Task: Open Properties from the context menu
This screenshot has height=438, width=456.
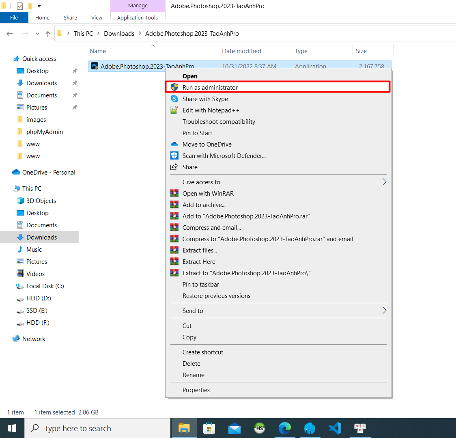Action: [x=278, y=390]
